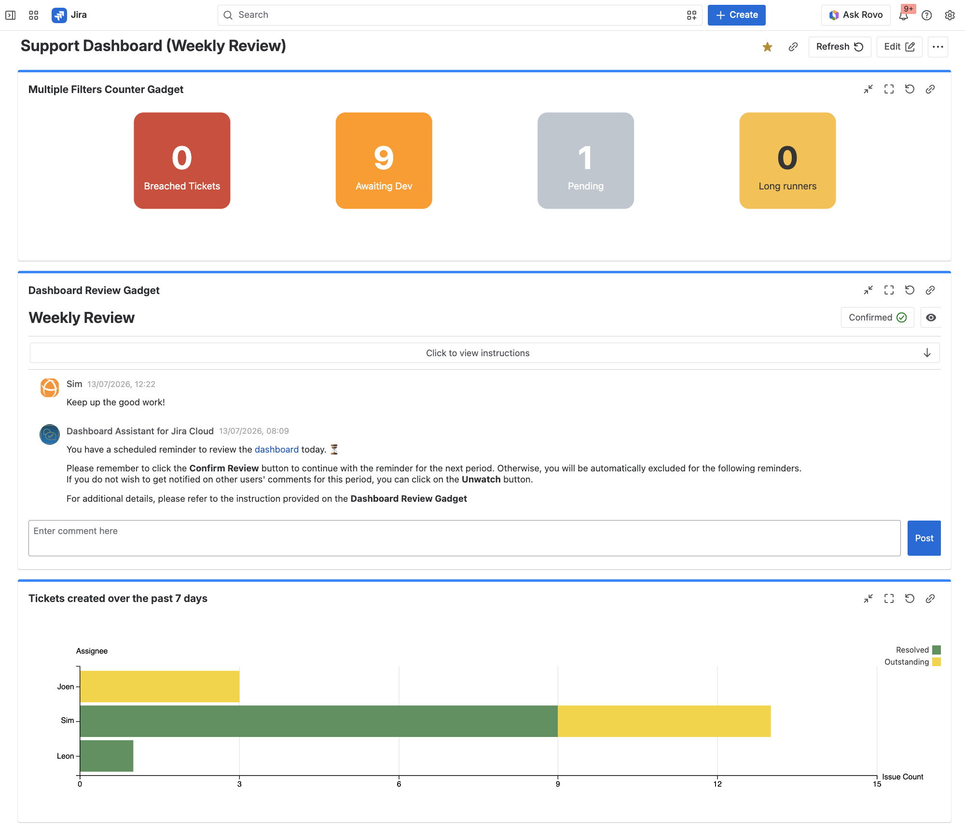The height and width of the screenshot is (830, 965).
Task: Open the app switcher grid icon
Action: (x=33, y=15)
